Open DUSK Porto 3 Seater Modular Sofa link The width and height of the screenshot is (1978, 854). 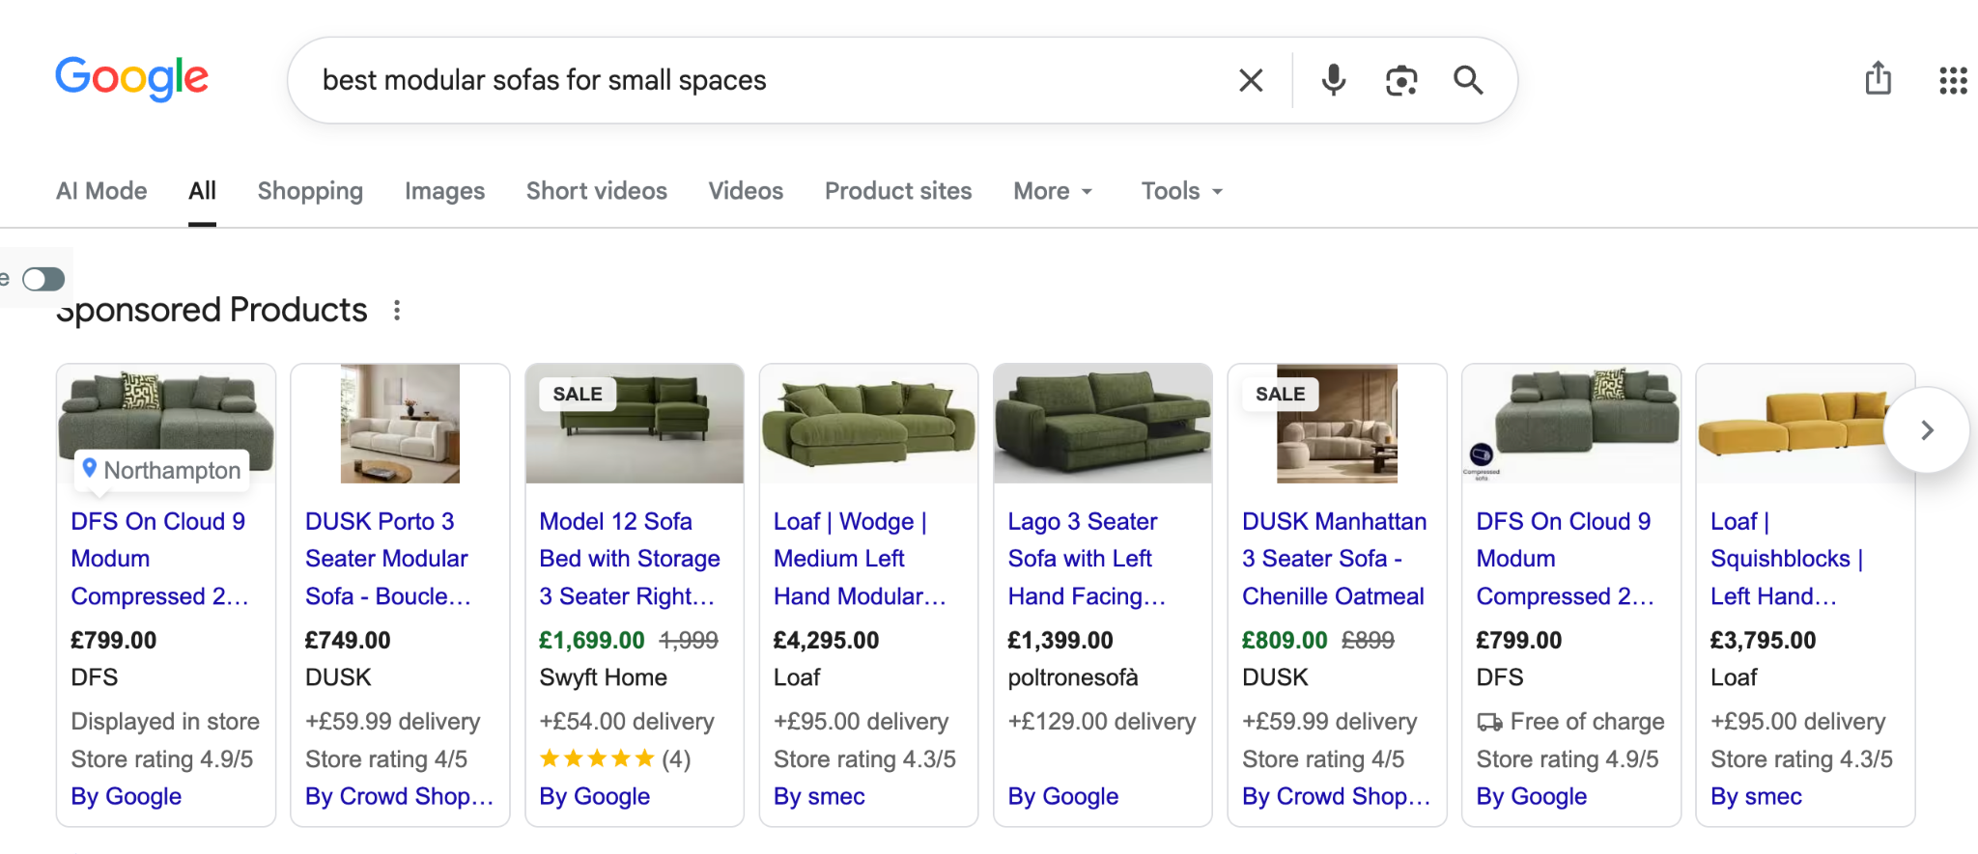click(x=388, y=559)
